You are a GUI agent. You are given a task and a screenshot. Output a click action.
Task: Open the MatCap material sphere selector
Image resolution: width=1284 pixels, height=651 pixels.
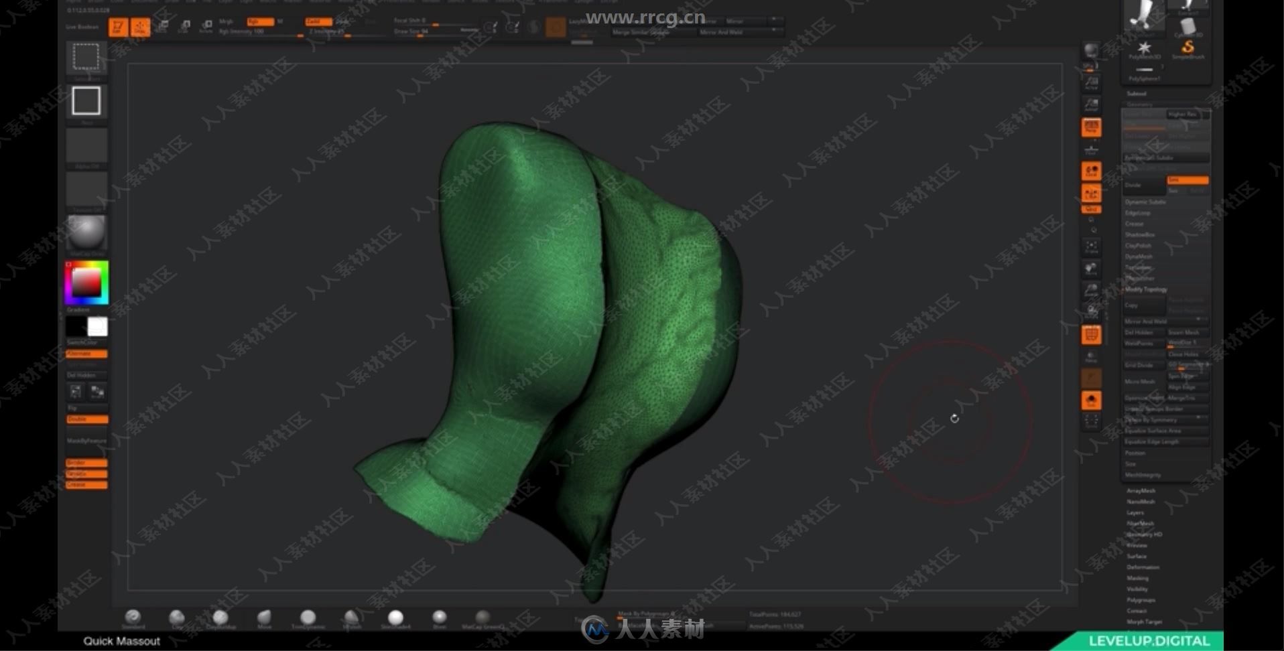[x=86, y=234]
